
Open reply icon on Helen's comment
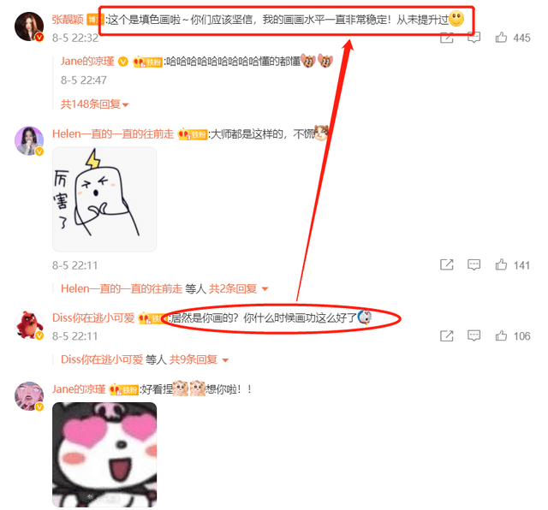tap(474, 264)
